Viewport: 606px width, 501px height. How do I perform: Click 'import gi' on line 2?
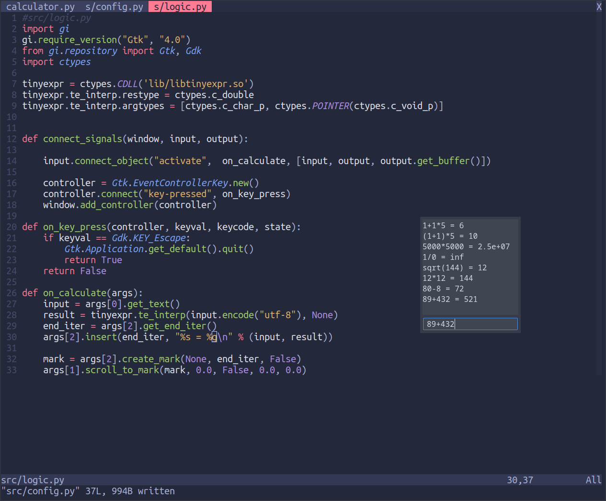click(46, 29)
